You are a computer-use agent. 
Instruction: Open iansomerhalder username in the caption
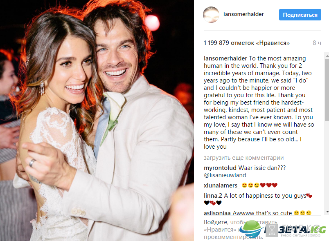225,58
